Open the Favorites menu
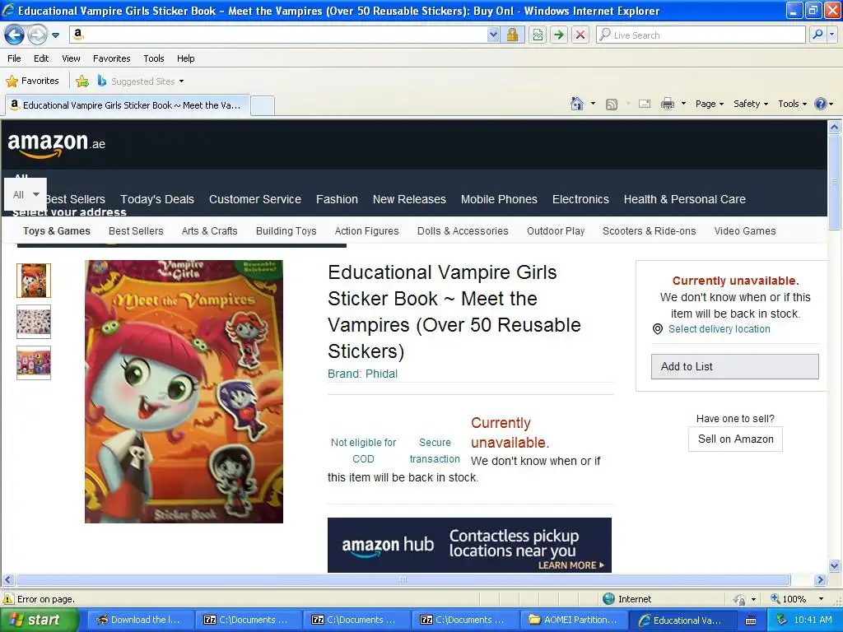843x632 pixels. point(111,58)
